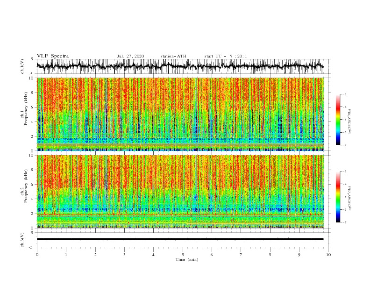The image size is (370, 286).
Task: Click the "4" tick on ch.1 frequency axis
Action: click(x=33, y=122)
